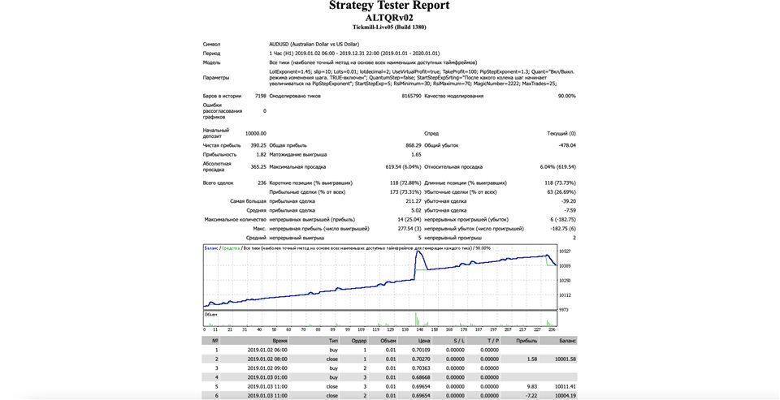
Task: Select 'AUDUSD (Australian Dollar vs US Dollar)' symbol value
Action: (x=314, y=45)
